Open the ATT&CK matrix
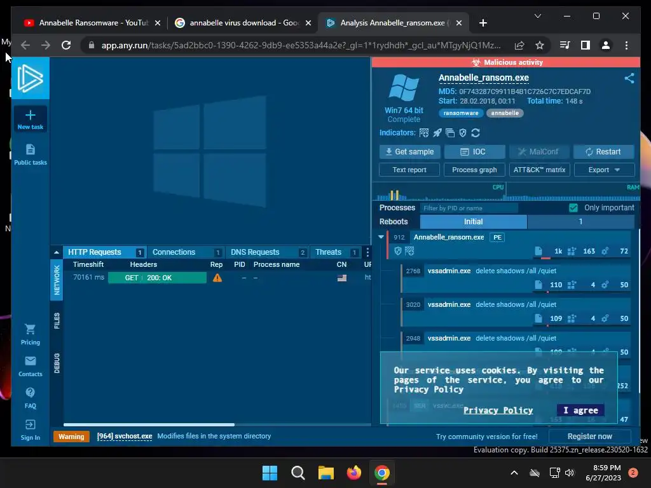 [539, 170]
